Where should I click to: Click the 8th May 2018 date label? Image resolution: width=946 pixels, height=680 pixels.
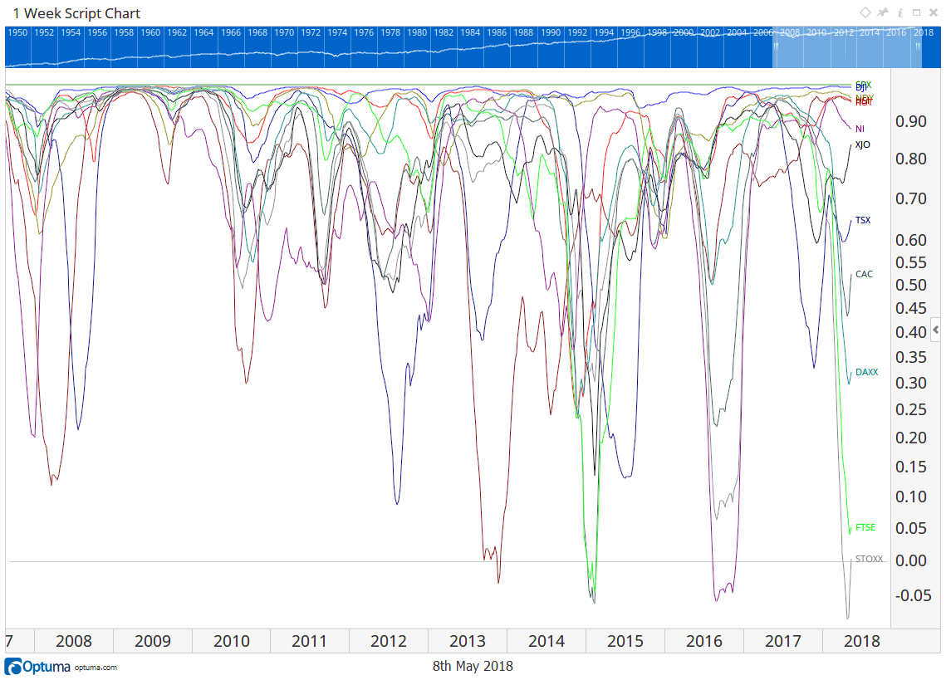472,666
